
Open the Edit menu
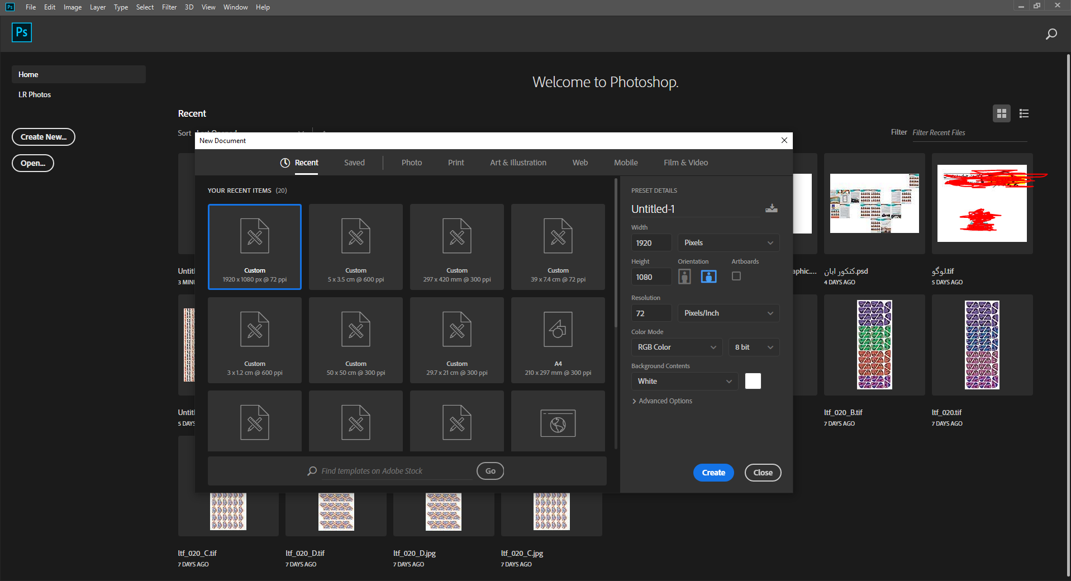[x=50, y=7]
